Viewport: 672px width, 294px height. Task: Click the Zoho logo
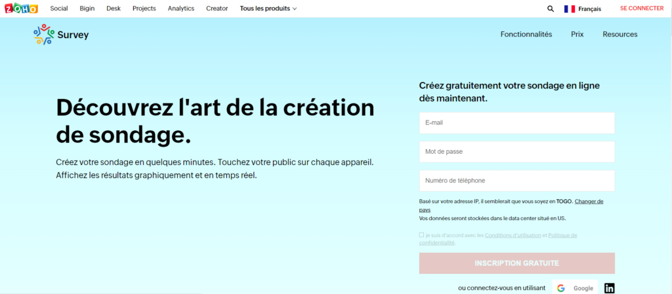(21, 8)
